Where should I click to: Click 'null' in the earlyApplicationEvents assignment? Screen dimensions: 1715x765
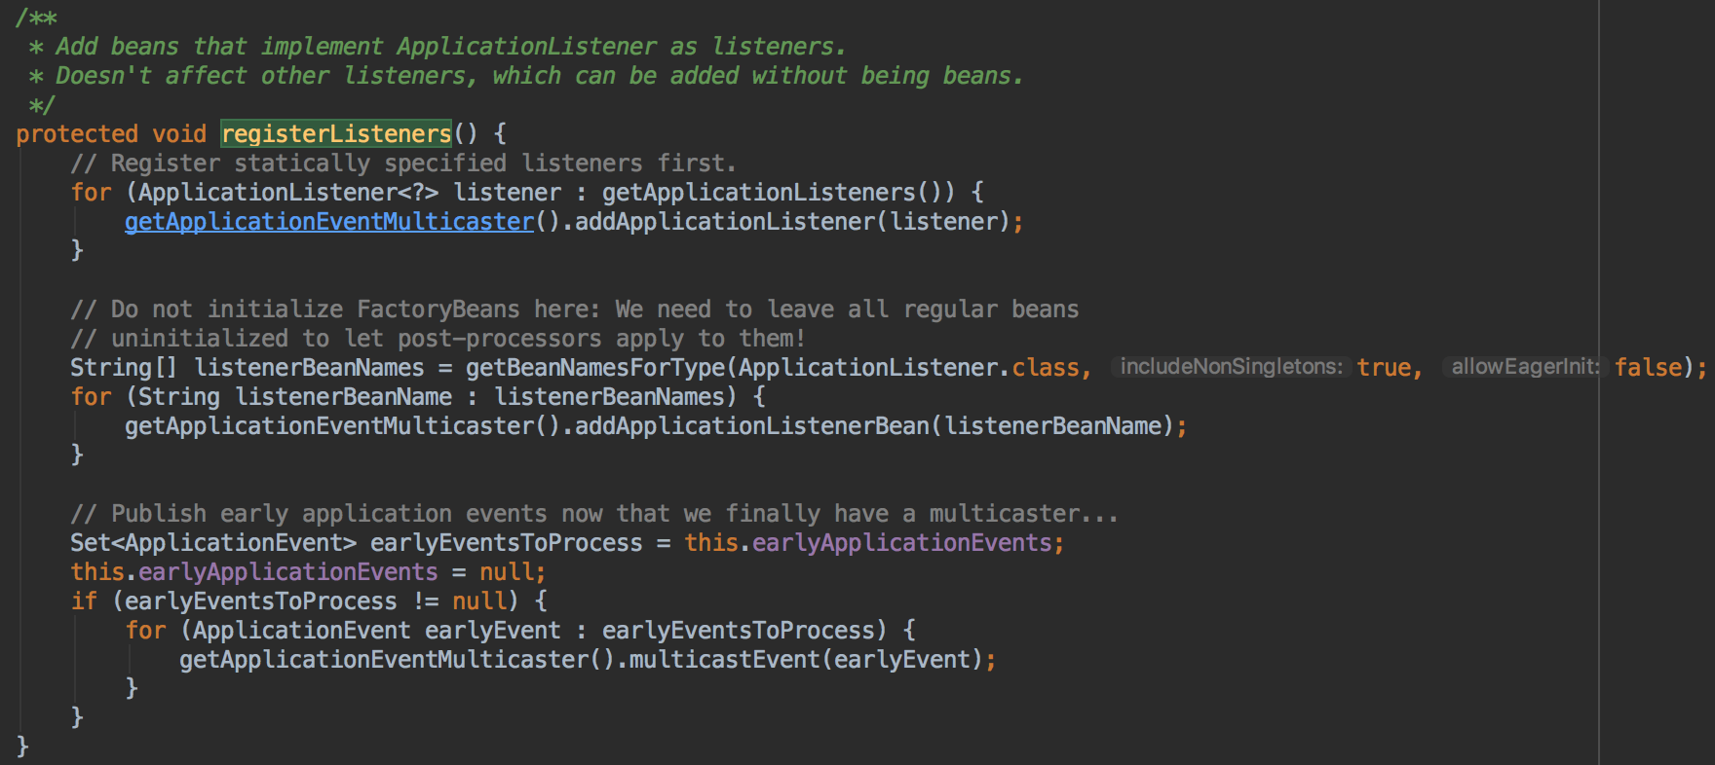[x=506, y=572]
